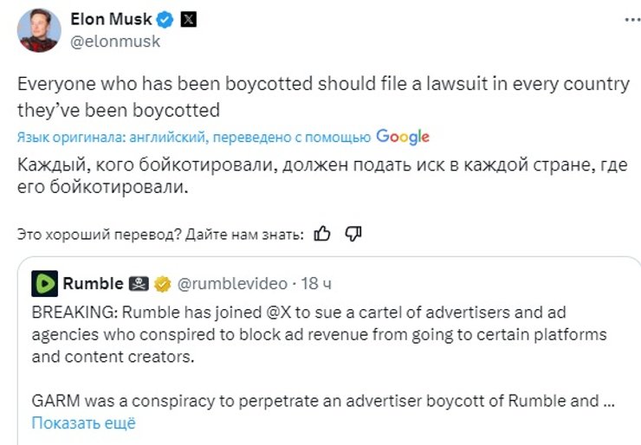Click the pirate flag emoji next to Rumble
The height and width of the screenshot is (445, 641).
coord(139,283)
